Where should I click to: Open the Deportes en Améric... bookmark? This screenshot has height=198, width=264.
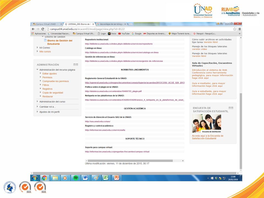pyautogui.click(x=155, y=34)
